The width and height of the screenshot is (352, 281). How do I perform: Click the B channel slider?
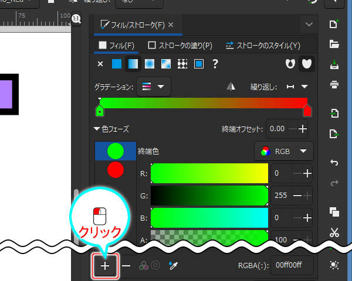209,218
